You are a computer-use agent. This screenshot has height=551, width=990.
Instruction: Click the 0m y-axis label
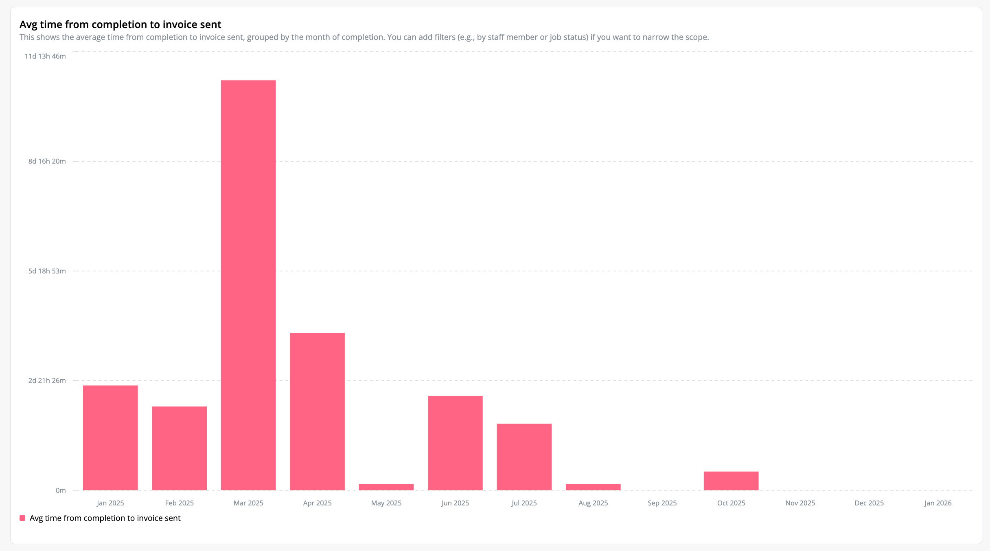pos(61,490)
